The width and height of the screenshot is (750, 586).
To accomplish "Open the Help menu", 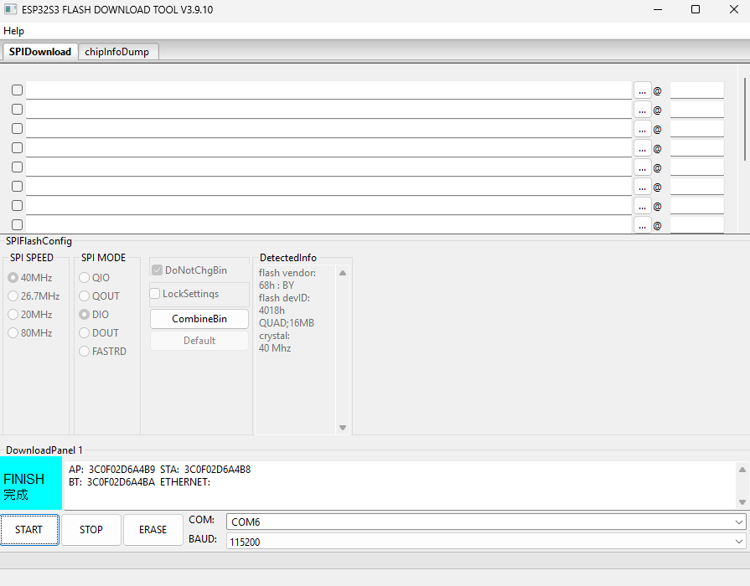I will pyautogui.click(x=13, y=31).
